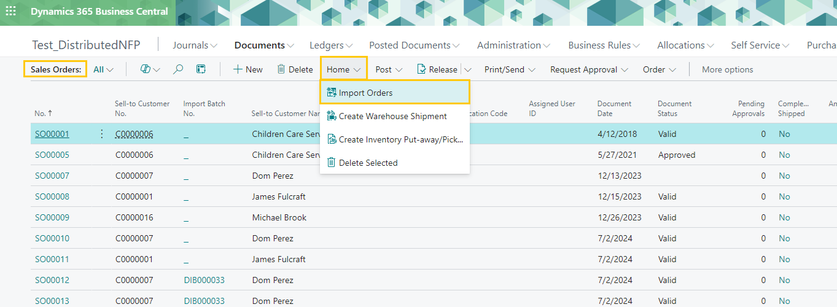Click the search magnifier icon
This screenshot has width=837, height=307.
[178, 69]
